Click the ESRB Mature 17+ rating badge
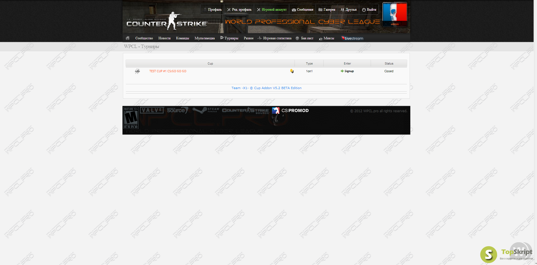The image size is (537, 265). 131,118
